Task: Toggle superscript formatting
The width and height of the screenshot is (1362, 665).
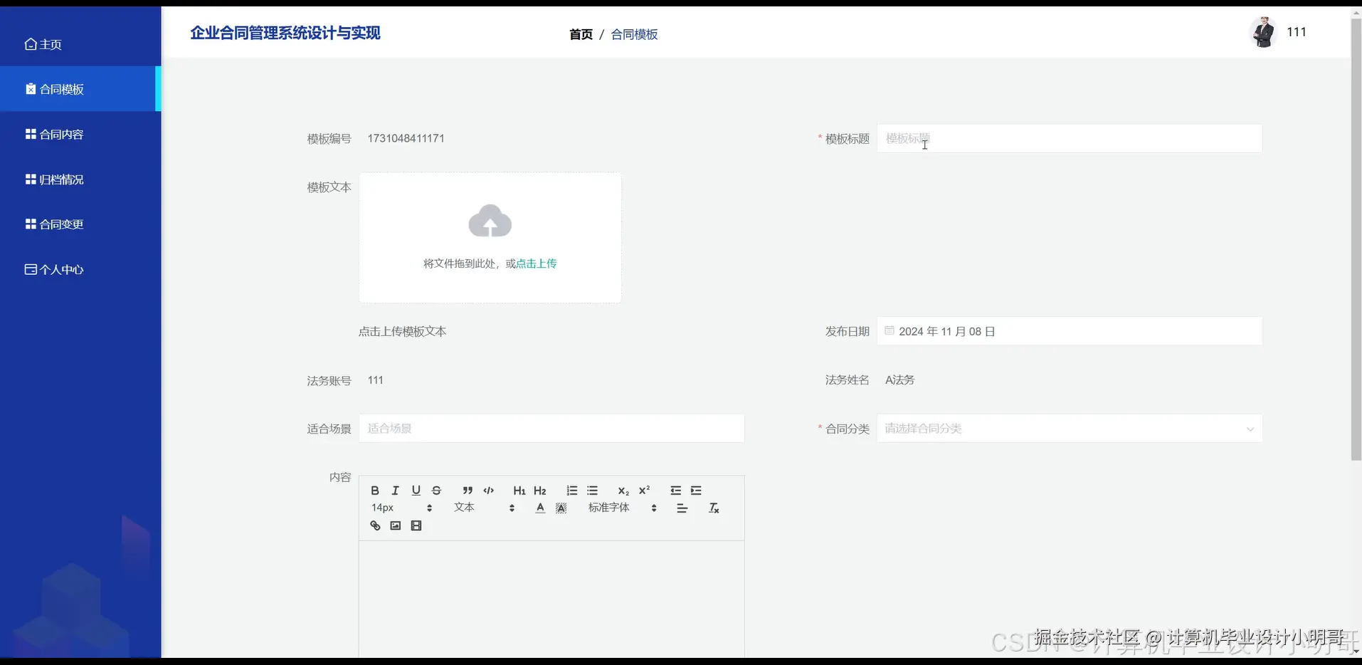Action: [x=644, y=491]
